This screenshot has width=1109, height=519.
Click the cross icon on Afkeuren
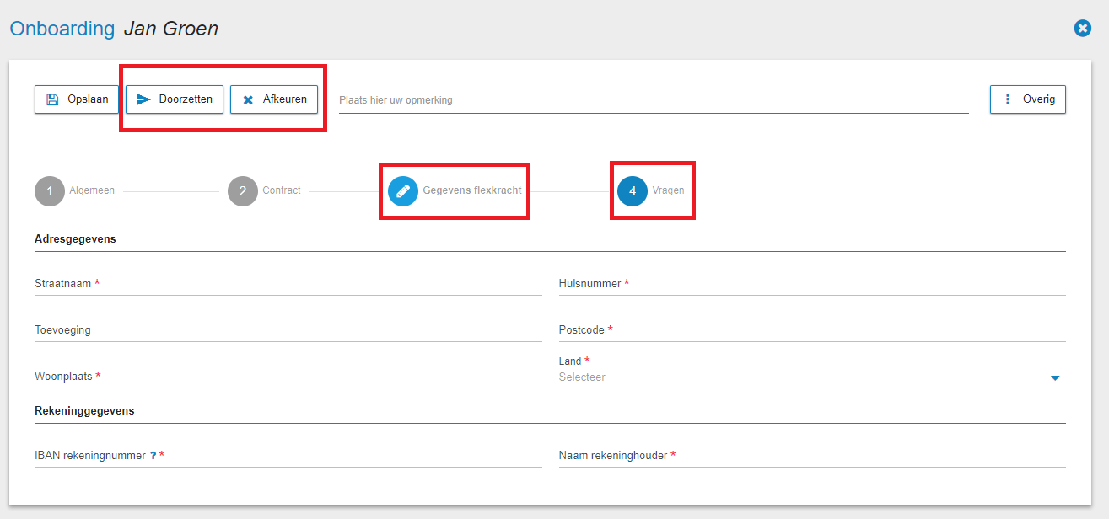pos(248,99)
